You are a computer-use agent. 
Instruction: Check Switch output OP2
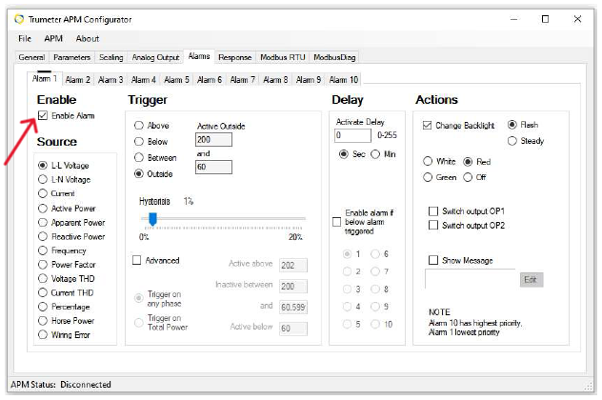[433, 225]
